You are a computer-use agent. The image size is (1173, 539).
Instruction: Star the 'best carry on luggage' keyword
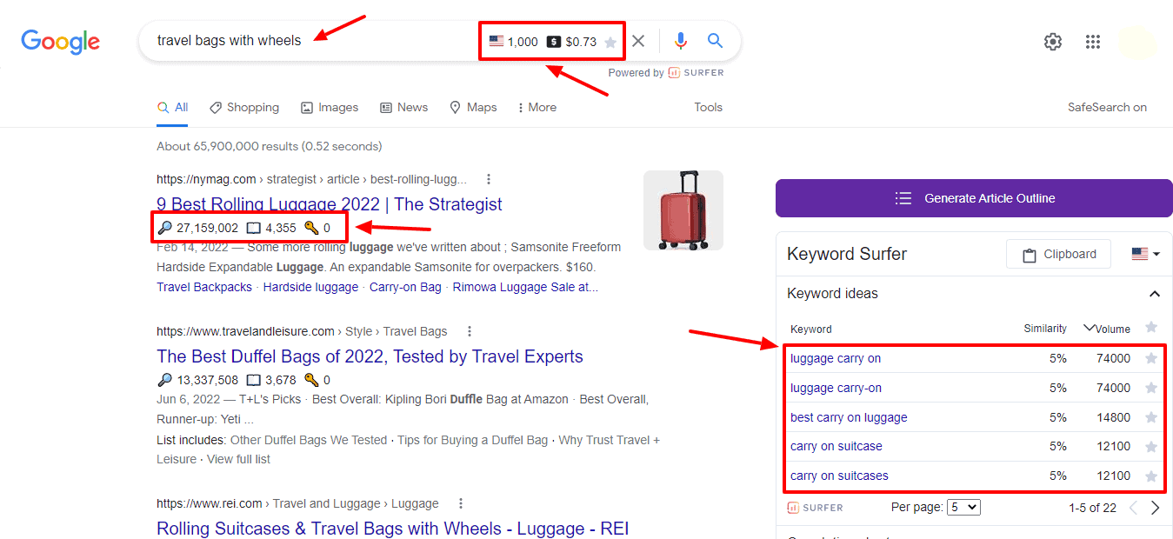1151,417
